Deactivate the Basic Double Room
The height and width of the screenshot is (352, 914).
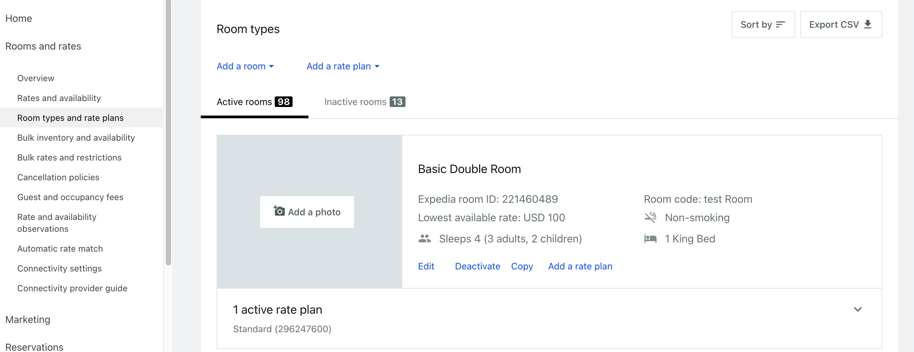pos(477,266)
